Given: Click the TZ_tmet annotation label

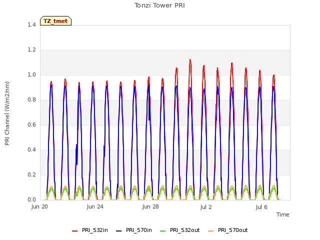Looking at the screenshot, I should tap(55, 21).
